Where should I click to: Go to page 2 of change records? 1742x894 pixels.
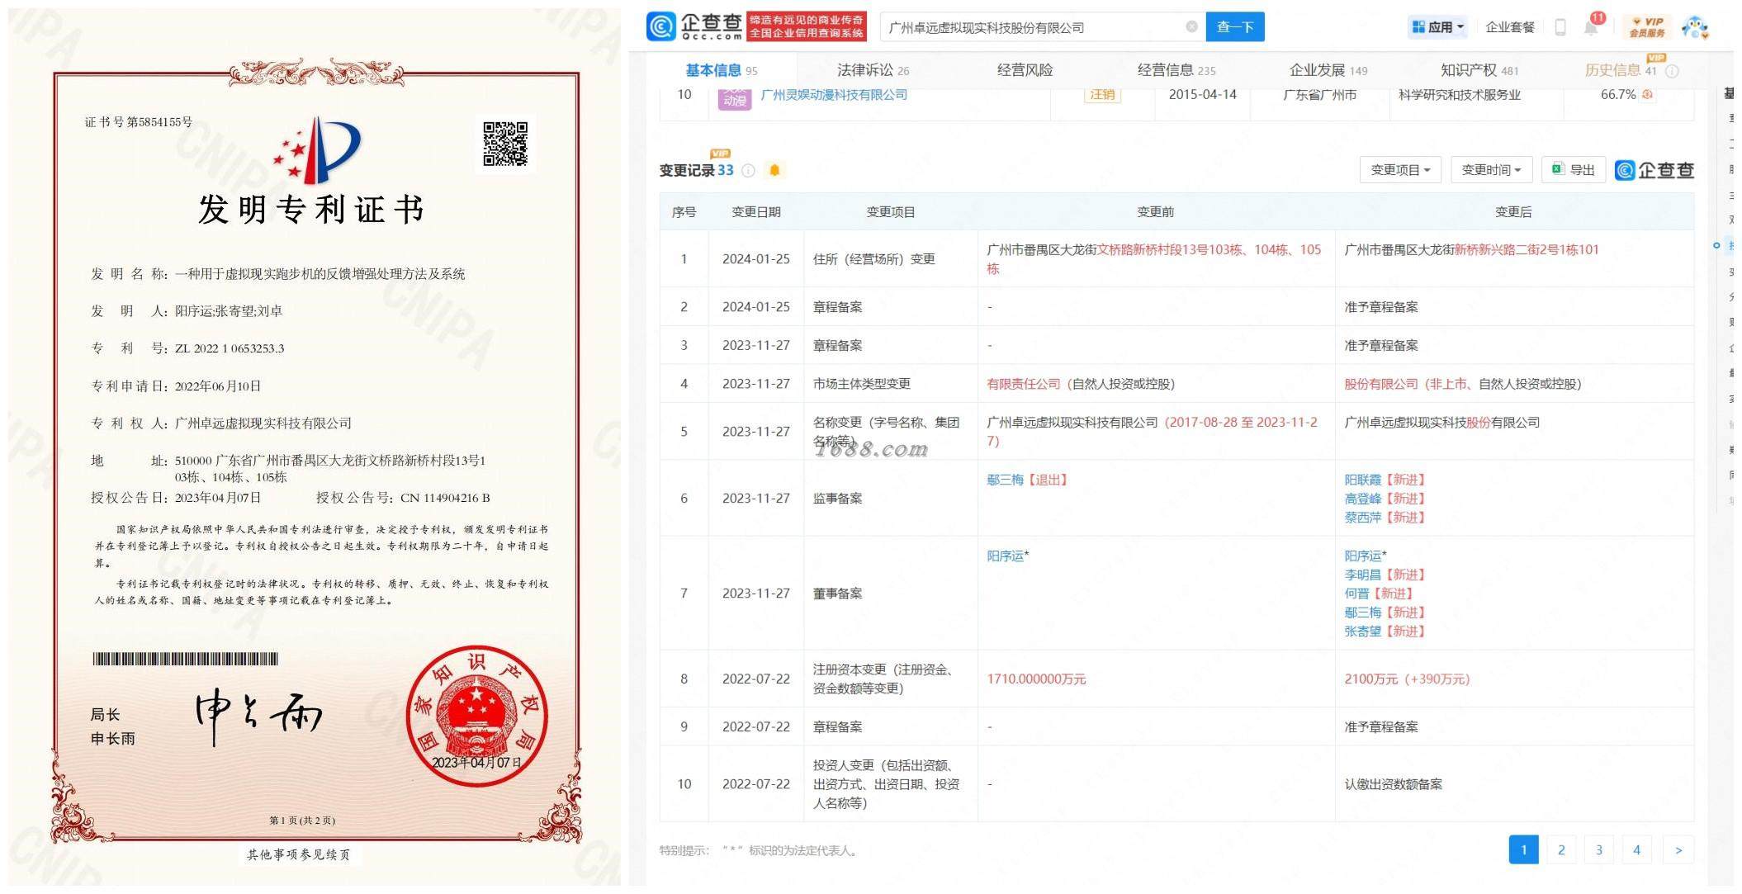coord(1561,849)
